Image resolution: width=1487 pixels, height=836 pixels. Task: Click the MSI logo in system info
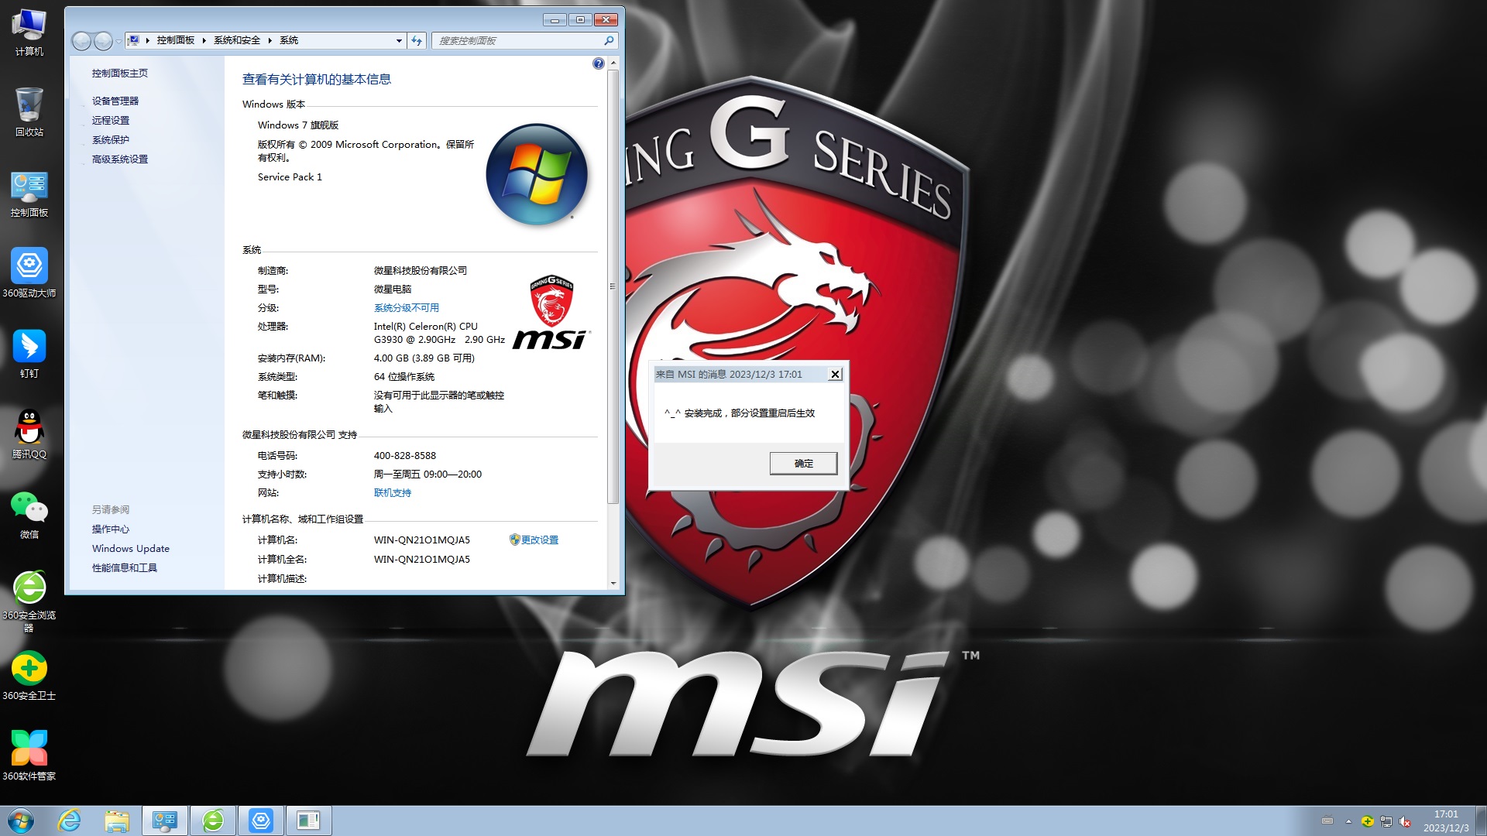pyautogui.click(x=551, y=312)
